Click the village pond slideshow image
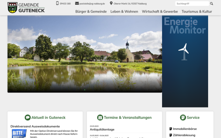221x138 pixels. [x=85, y=54]
